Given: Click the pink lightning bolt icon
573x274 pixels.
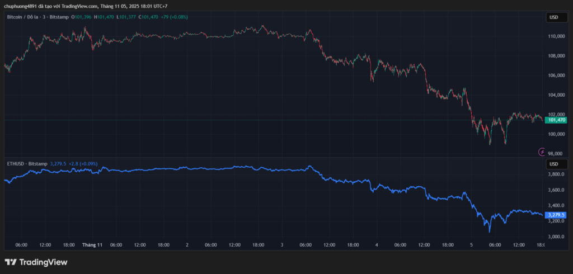Looking at the screenshot, I should coord(542,152).
